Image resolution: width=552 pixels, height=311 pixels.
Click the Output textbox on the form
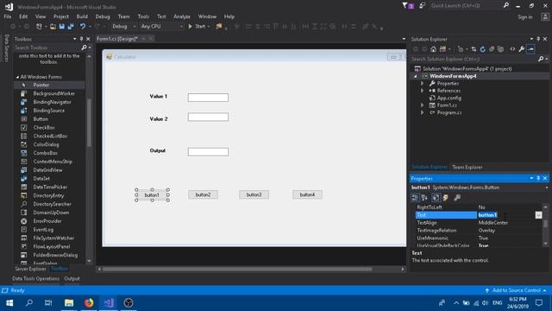208,152
